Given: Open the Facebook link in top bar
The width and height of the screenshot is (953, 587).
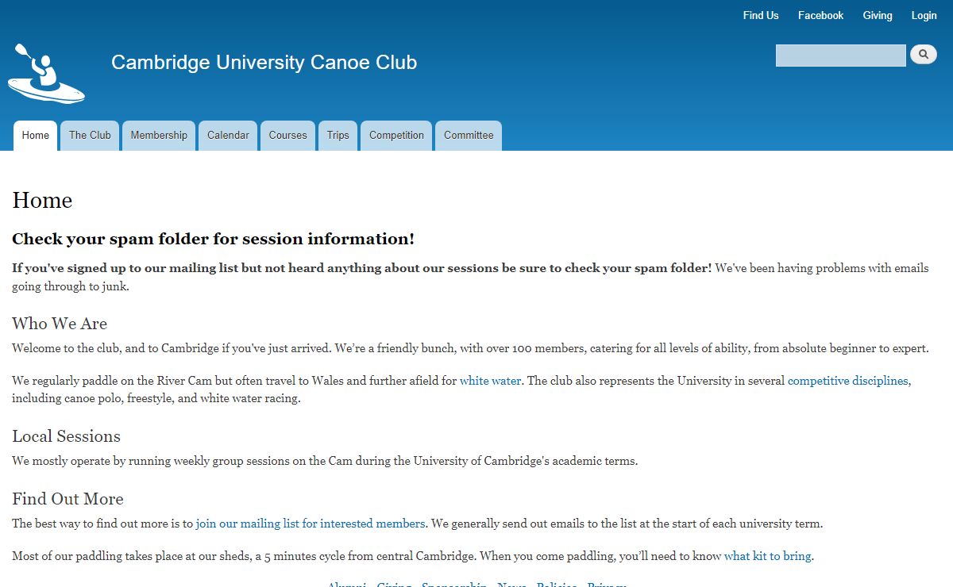Looking at the screenshot, I should tap(820, 15).
